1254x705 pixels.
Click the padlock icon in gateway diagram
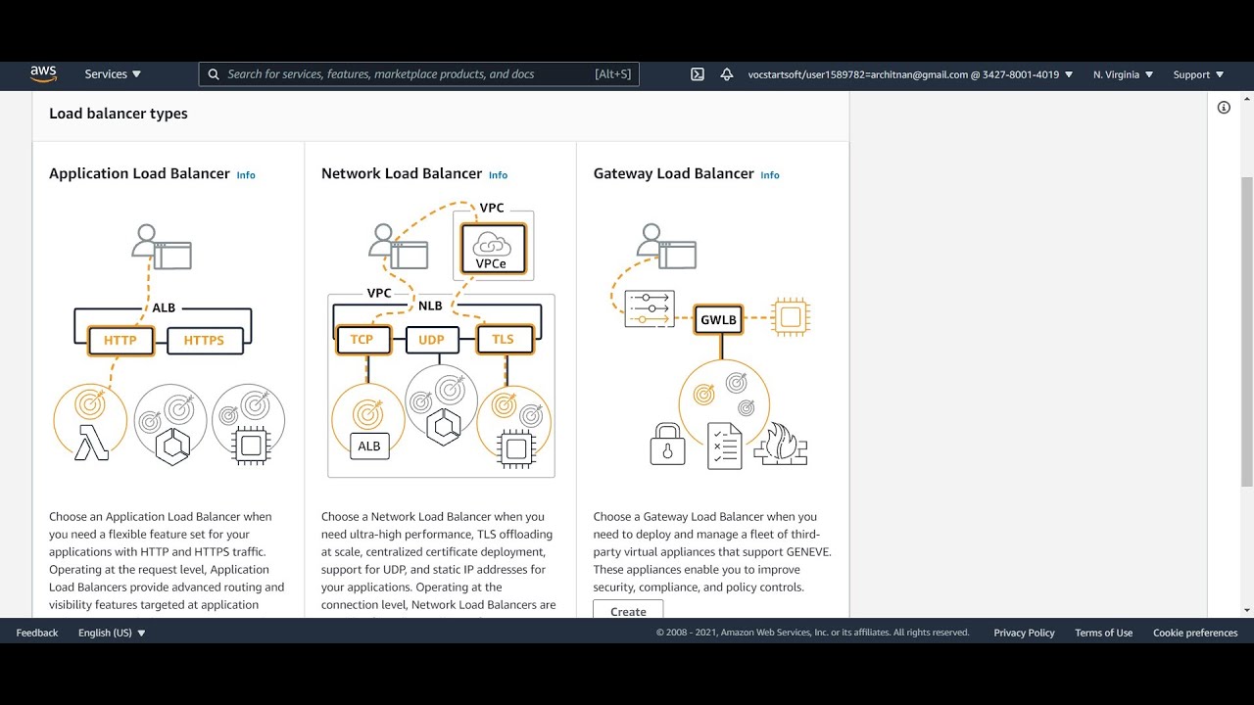(667, 444)
